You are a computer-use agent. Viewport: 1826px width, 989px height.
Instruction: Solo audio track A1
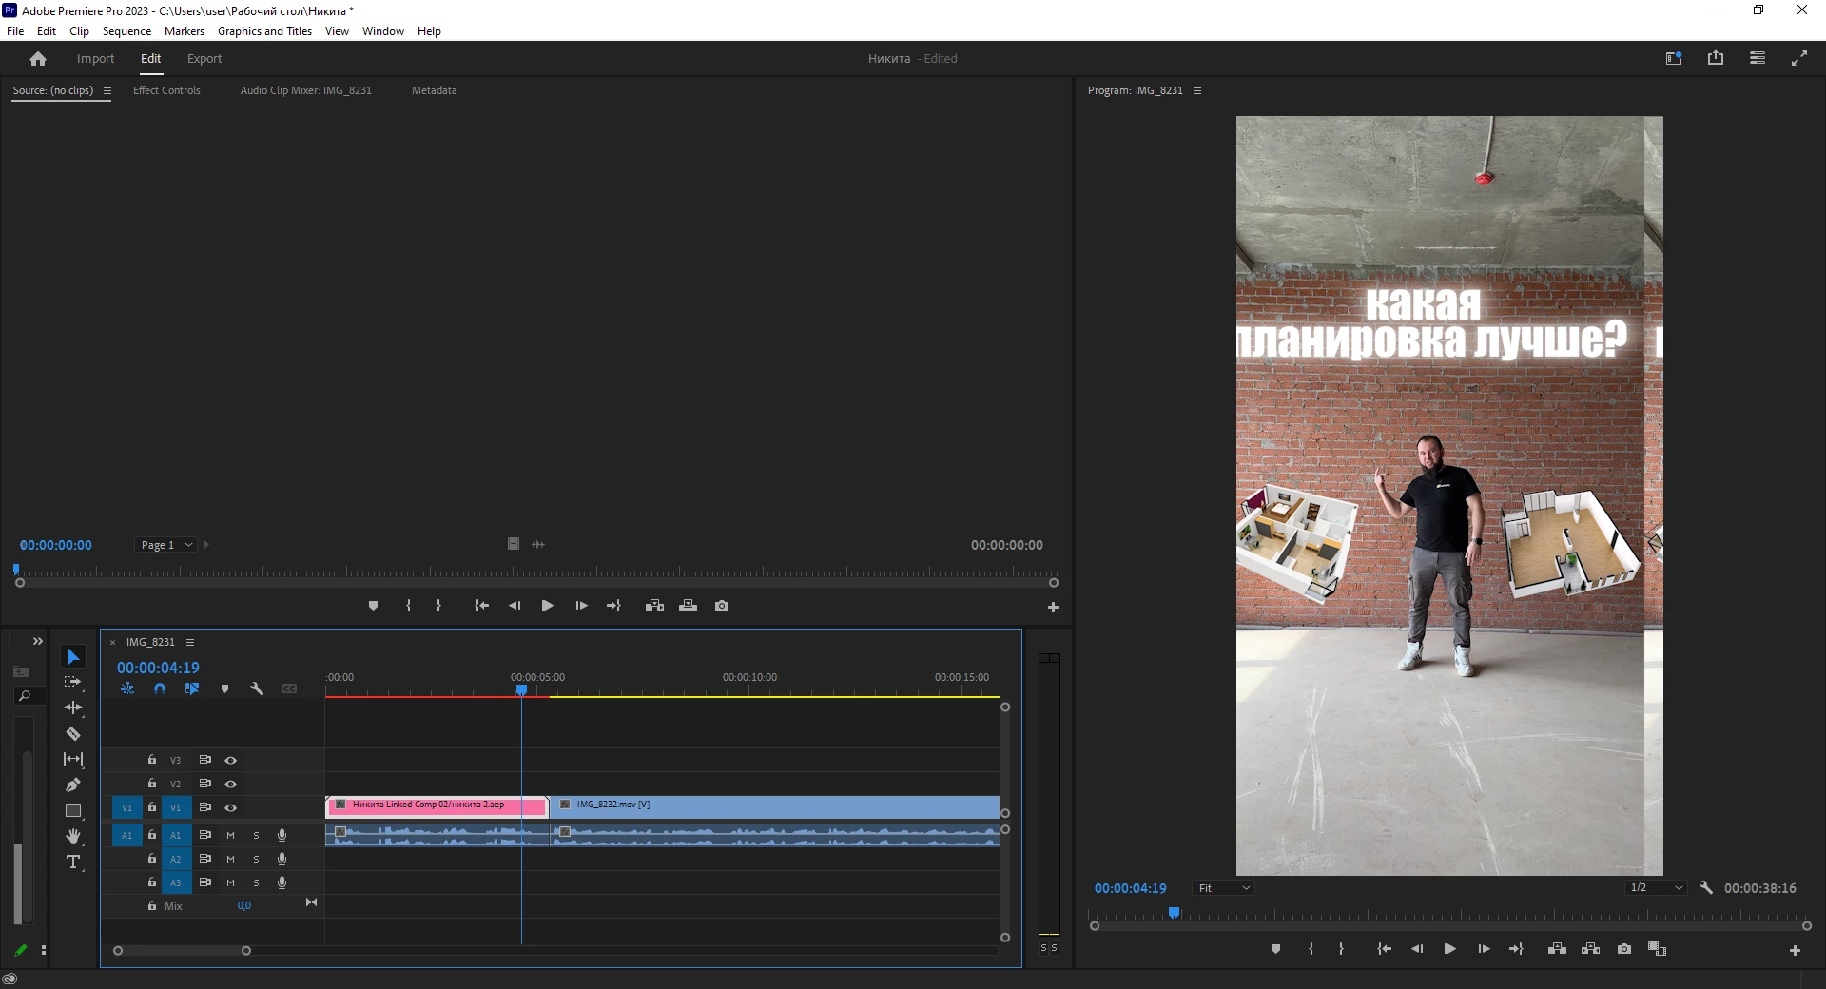coord(256,835)
